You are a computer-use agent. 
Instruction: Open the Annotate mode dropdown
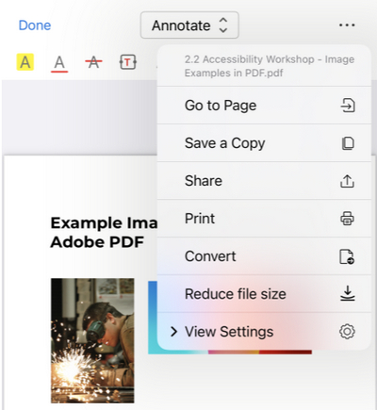pos(189,25)
